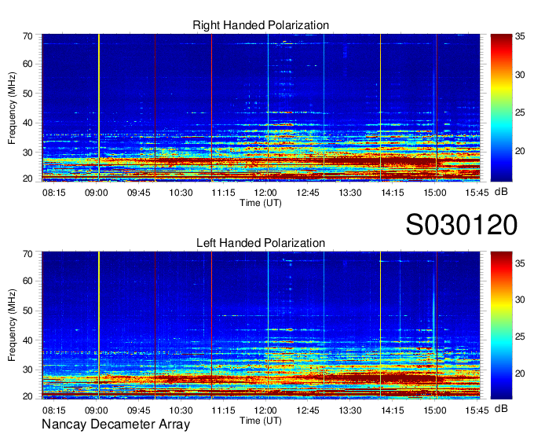Image resolution: width=534 pixels, height=434 pixels.
Task: Click the S030120 date label
Action: point(462,224)
